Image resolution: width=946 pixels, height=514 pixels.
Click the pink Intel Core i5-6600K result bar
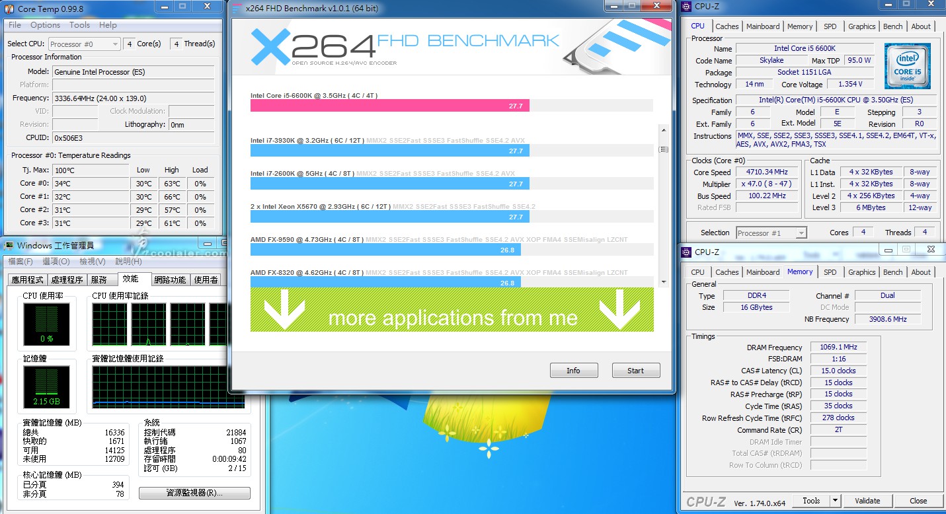[390, 106]
